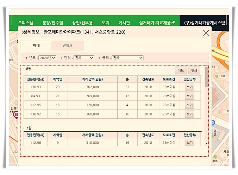This screenshot has width=238, height=175.
Task: Select the 130.92 area cell
Action: (x=36, y=114)
